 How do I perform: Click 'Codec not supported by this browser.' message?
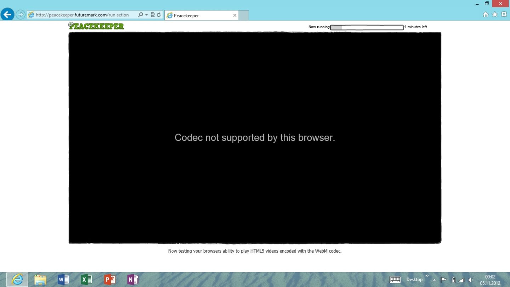click(255, 137)
